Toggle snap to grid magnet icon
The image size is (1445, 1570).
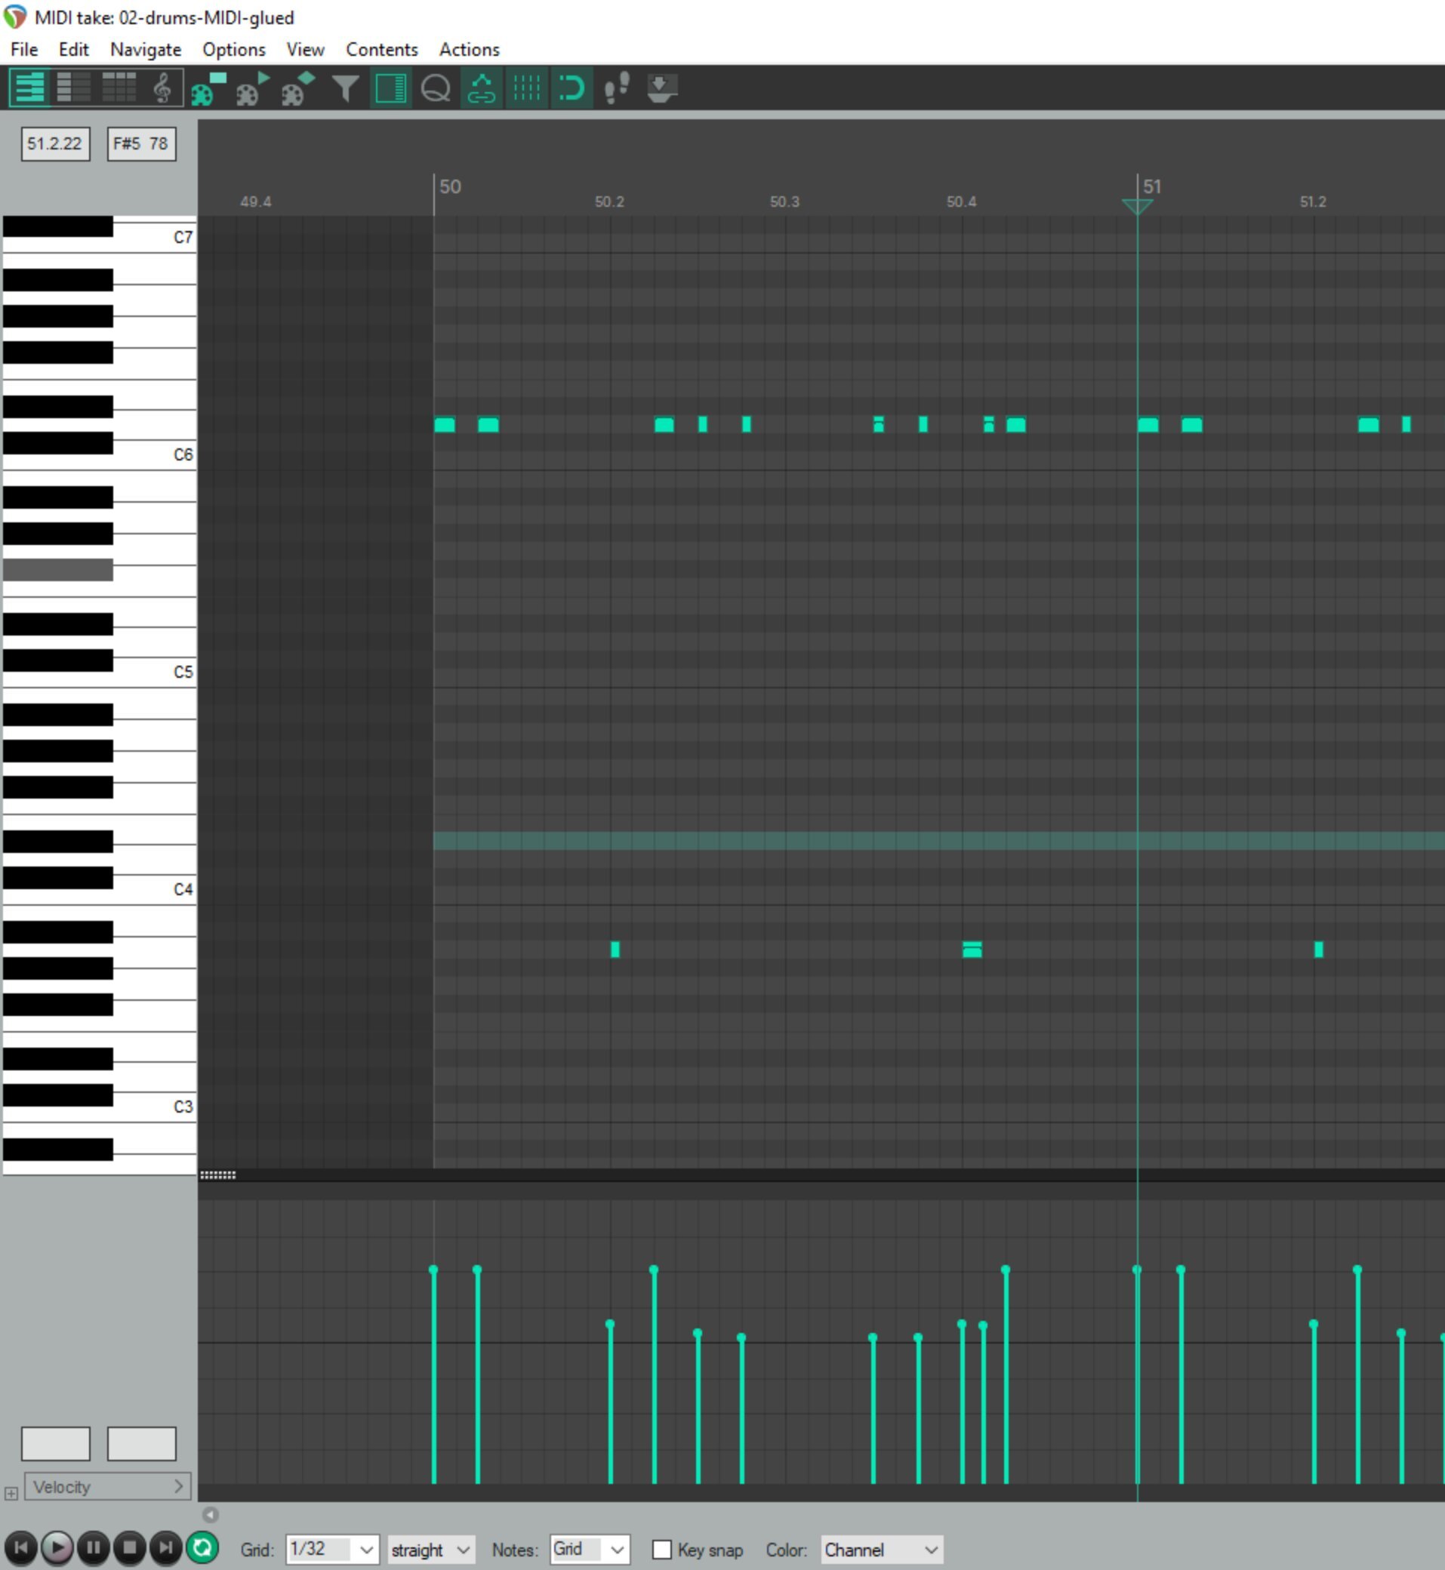coord(571,88)
